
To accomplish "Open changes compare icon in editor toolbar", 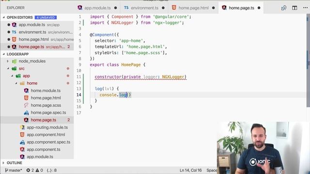I will (284, 8).
